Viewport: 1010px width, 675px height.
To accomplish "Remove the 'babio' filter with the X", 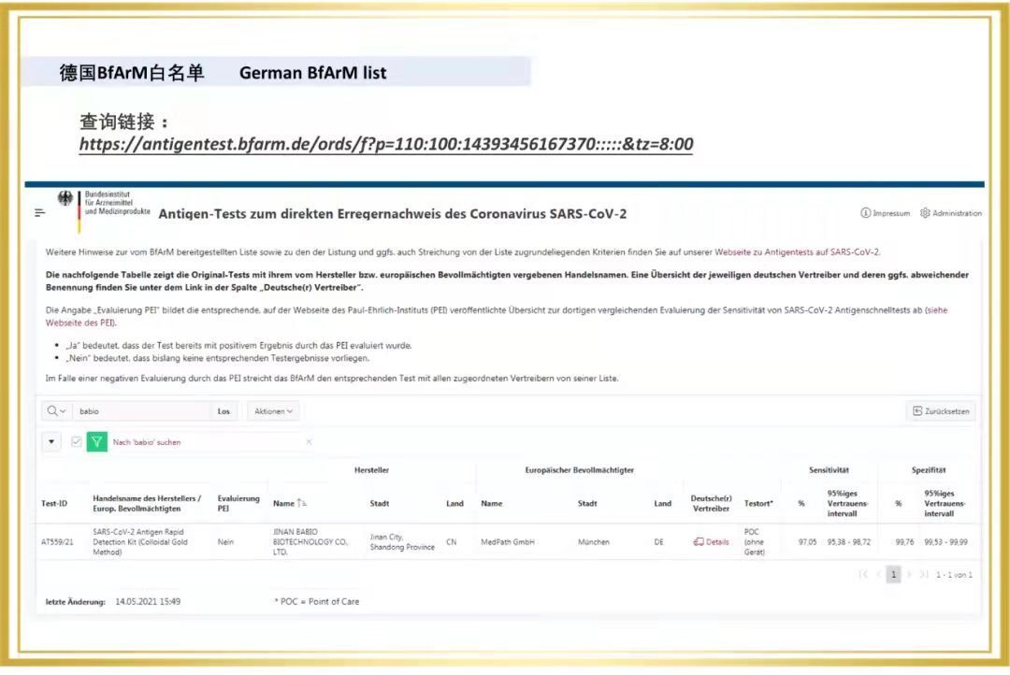I will [310, 442].
